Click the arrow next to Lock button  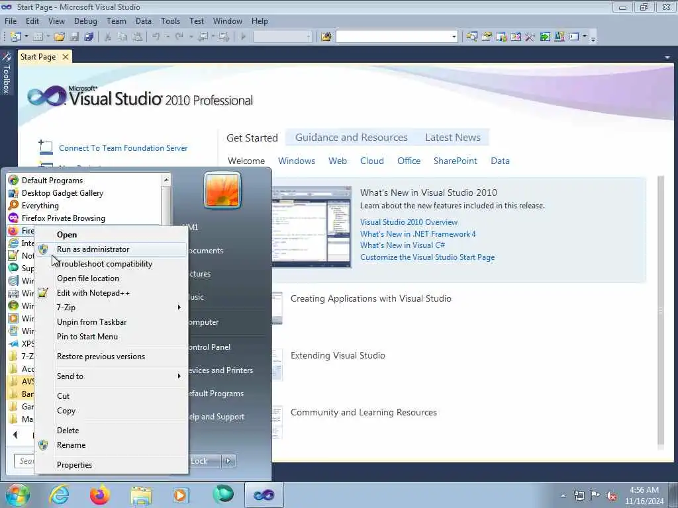pos(228,461)
